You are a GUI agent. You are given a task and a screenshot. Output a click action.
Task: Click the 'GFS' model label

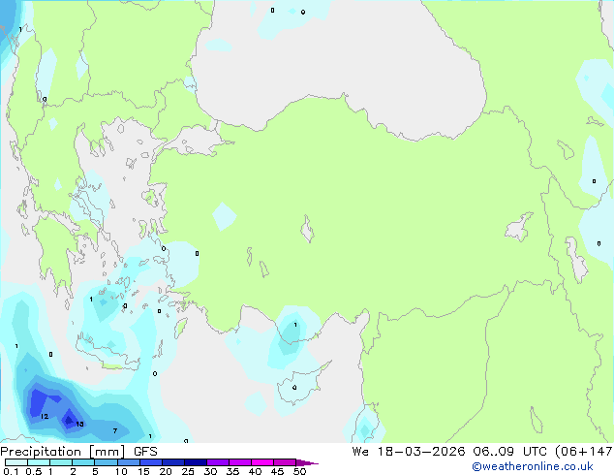(x=145, y=452)
